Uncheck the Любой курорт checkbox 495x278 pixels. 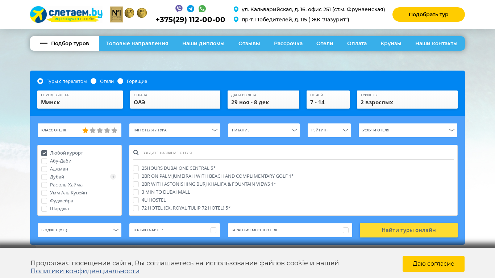44,153
